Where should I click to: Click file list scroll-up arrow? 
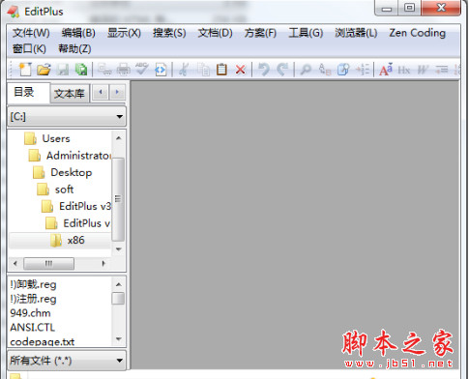click(118, 284)
